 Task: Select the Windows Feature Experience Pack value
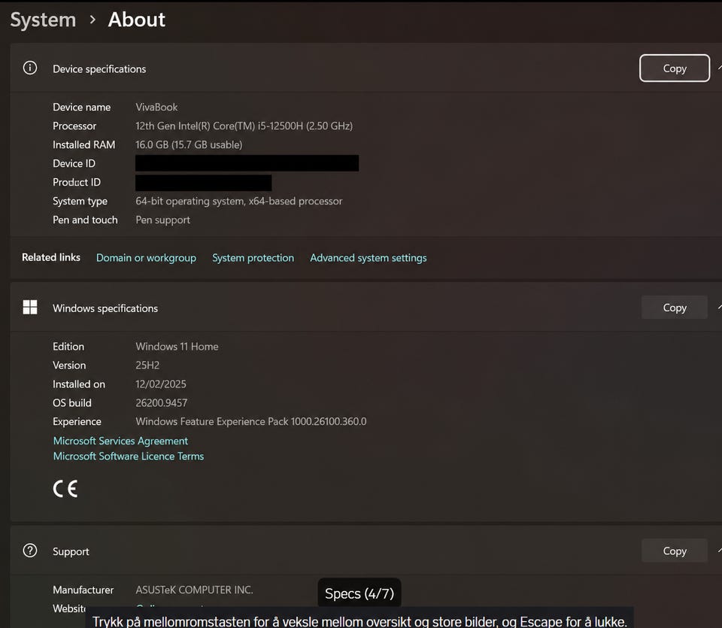251,422
